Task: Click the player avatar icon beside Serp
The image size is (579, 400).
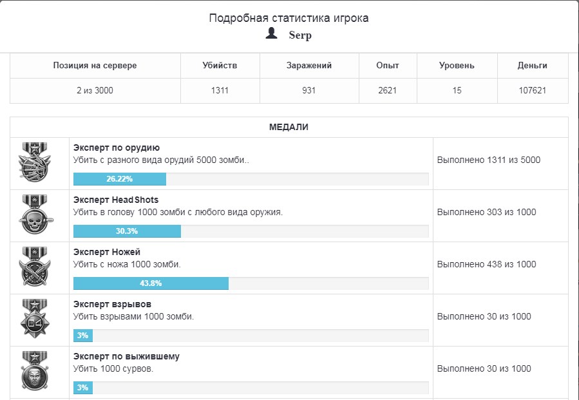Action: pyautogui.click(x=271, y=33)
